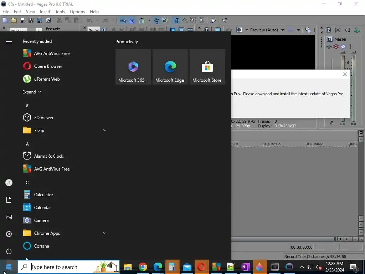Open the View menu

[x=30, y=12]
